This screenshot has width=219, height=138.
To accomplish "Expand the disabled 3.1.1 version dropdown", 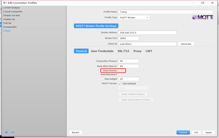I will [x=134, y=88].
